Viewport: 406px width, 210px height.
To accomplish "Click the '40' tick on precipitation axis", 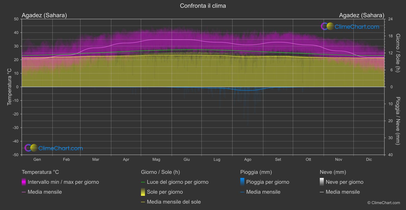I will 390,155.
